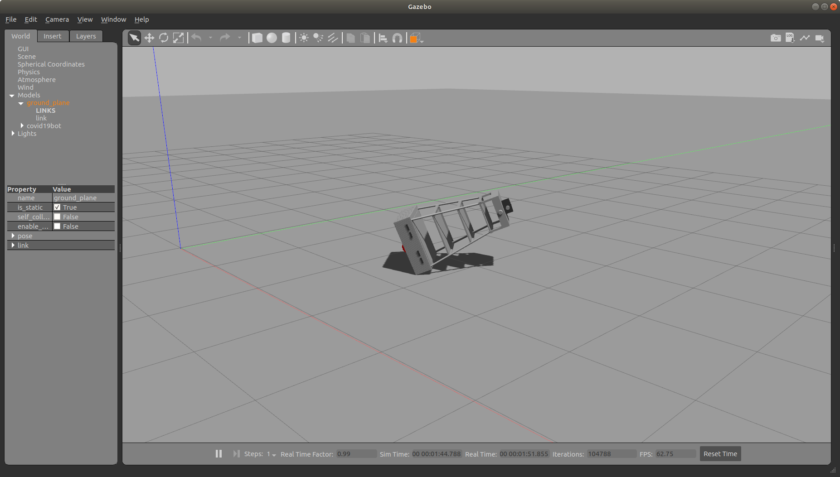Viewport: 840px width, 477px height.
Task: Add a point light
Action: (304, 38)
